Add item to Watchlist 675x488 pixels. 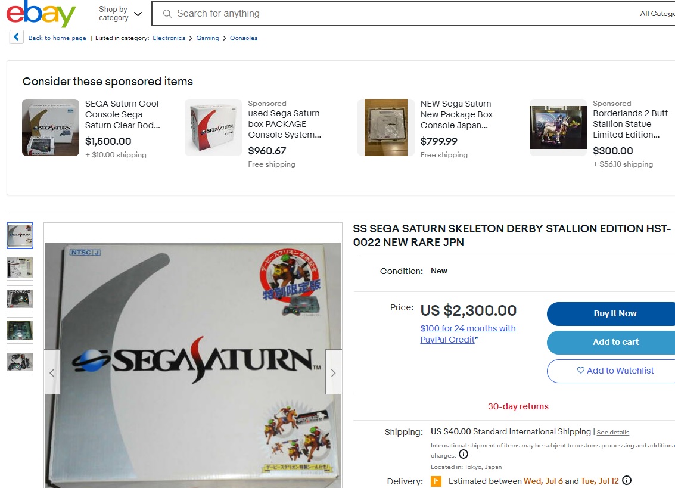pos(615,371)
